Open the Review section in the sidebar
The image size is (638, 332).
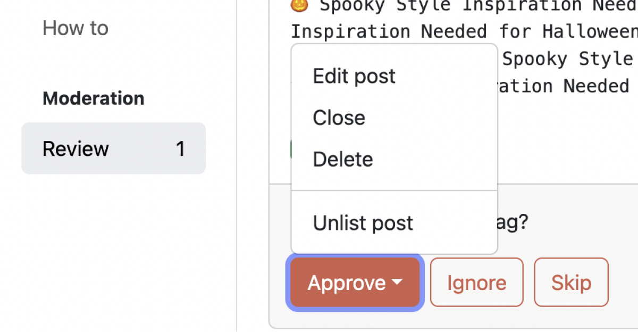(x=75, y=148)
